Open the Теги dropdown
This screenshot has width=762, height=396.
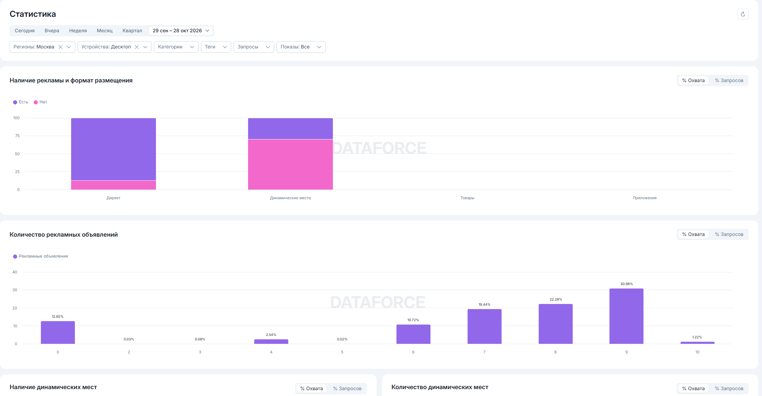(x=216, y=47)
